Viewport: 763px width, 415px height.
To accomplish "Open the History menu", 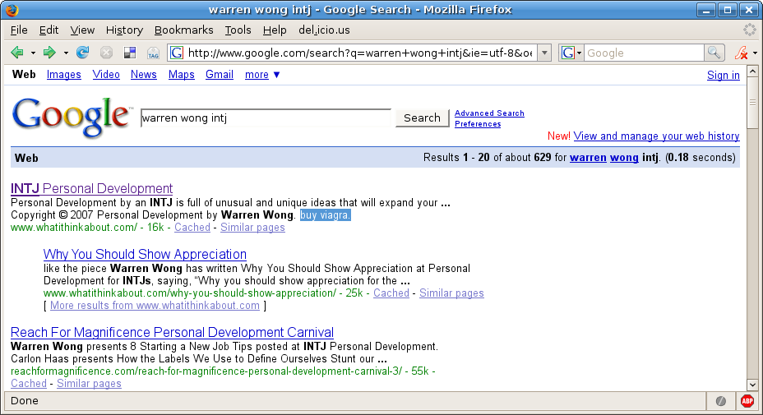I will pyautogui.click(x=125, y=30).
